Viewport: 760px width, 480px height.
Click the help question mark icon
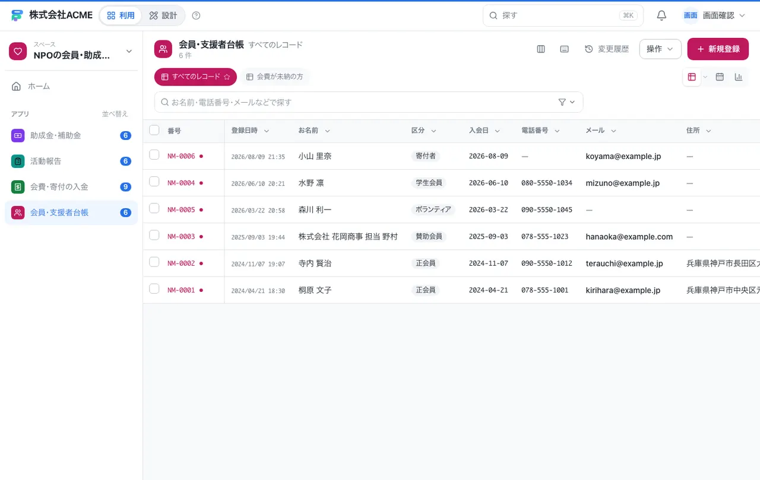197,15
